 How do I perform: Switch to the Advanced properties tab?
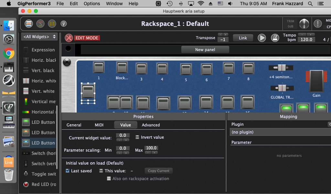[151, 125]
